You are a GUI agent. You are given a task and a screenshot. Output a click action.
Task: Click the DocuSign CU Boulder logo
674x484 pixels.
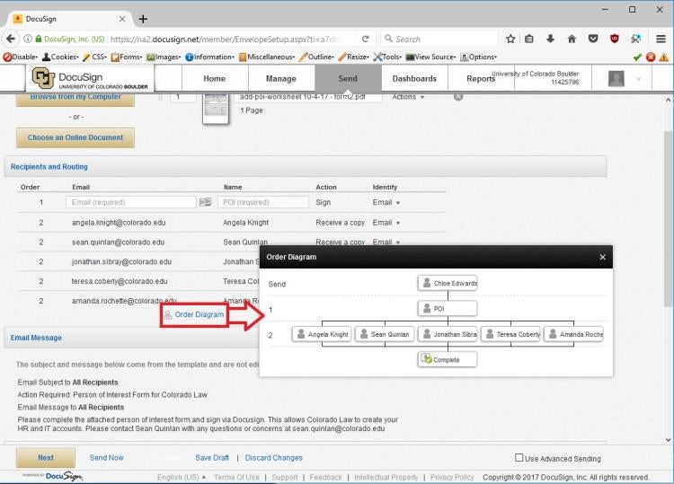[x=90, y=79]
